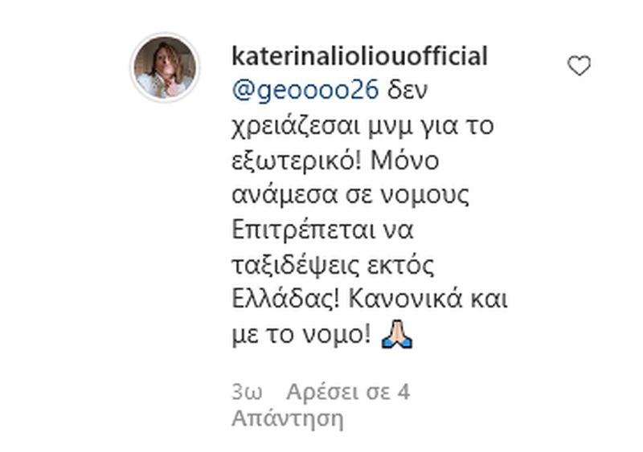Click the words Κανονικά και
Viewport: 643px width, 452px height.
click(x=428, y=299)
